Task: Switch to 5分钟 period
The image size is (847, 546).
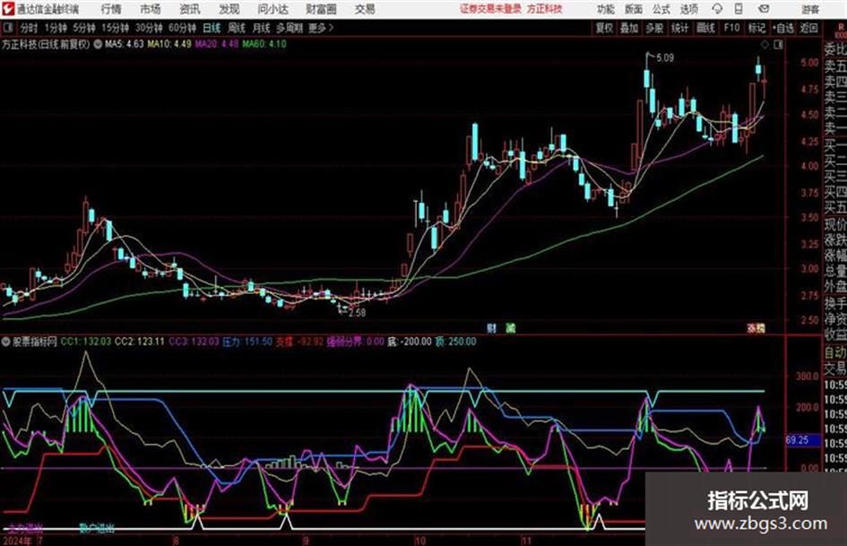Action: point(83,28)
